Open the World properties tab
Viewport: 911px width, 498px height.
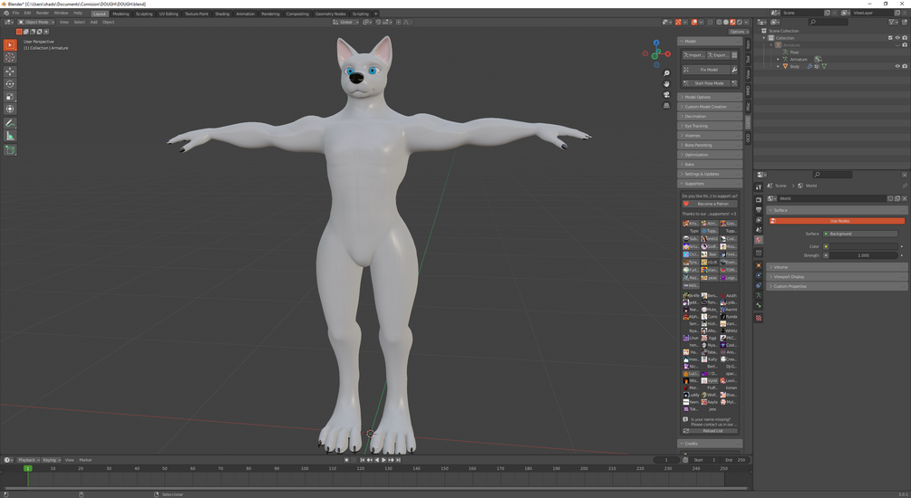pos(758,240)
